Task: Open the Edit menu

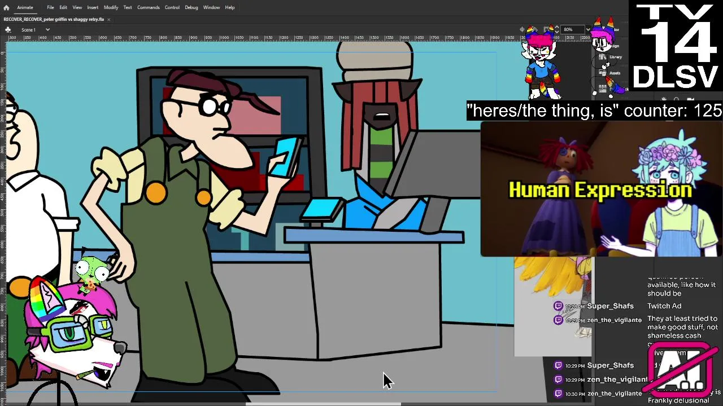Action: (x=63, y=7)
